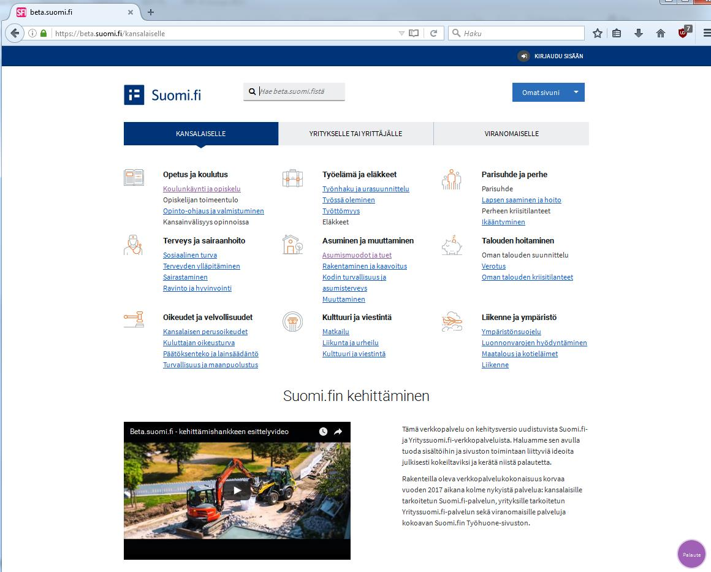The width and height of the screenshot is (711, 572).
Task: Click the purple Palaute feedback button
Action: pos(691,554)
